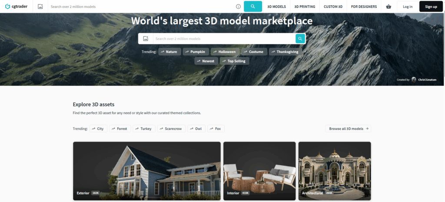445x202 pixels.
Task: Open the shopping cart basket icon
Action: point(389,7)
